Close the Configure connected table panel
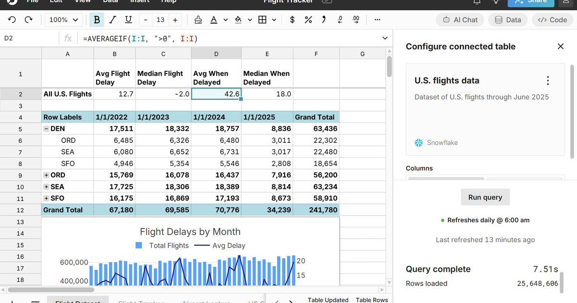The image size is (577, 303). [x=561, y=46]
